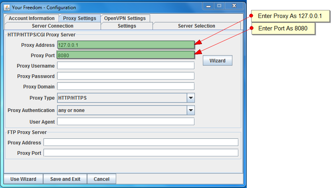Screen dimensions: 331x188
Task: Focus the Proxy Domain field
Action: point(126,86)
